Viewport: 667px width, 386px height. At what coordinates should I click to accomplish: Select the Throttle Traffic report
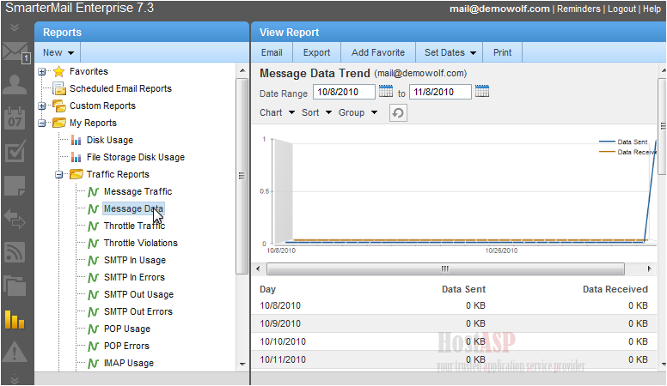click(134, 226)
